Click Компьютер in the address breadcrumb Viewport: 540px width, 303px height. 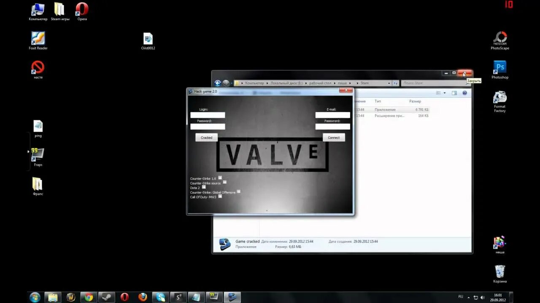pyautogui.click(x=254, y=83)
